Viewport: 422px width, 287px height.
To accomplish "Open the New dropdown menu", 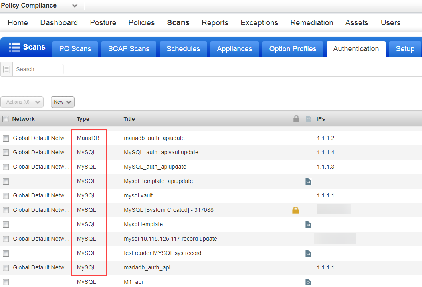I will tap(62, 102).
